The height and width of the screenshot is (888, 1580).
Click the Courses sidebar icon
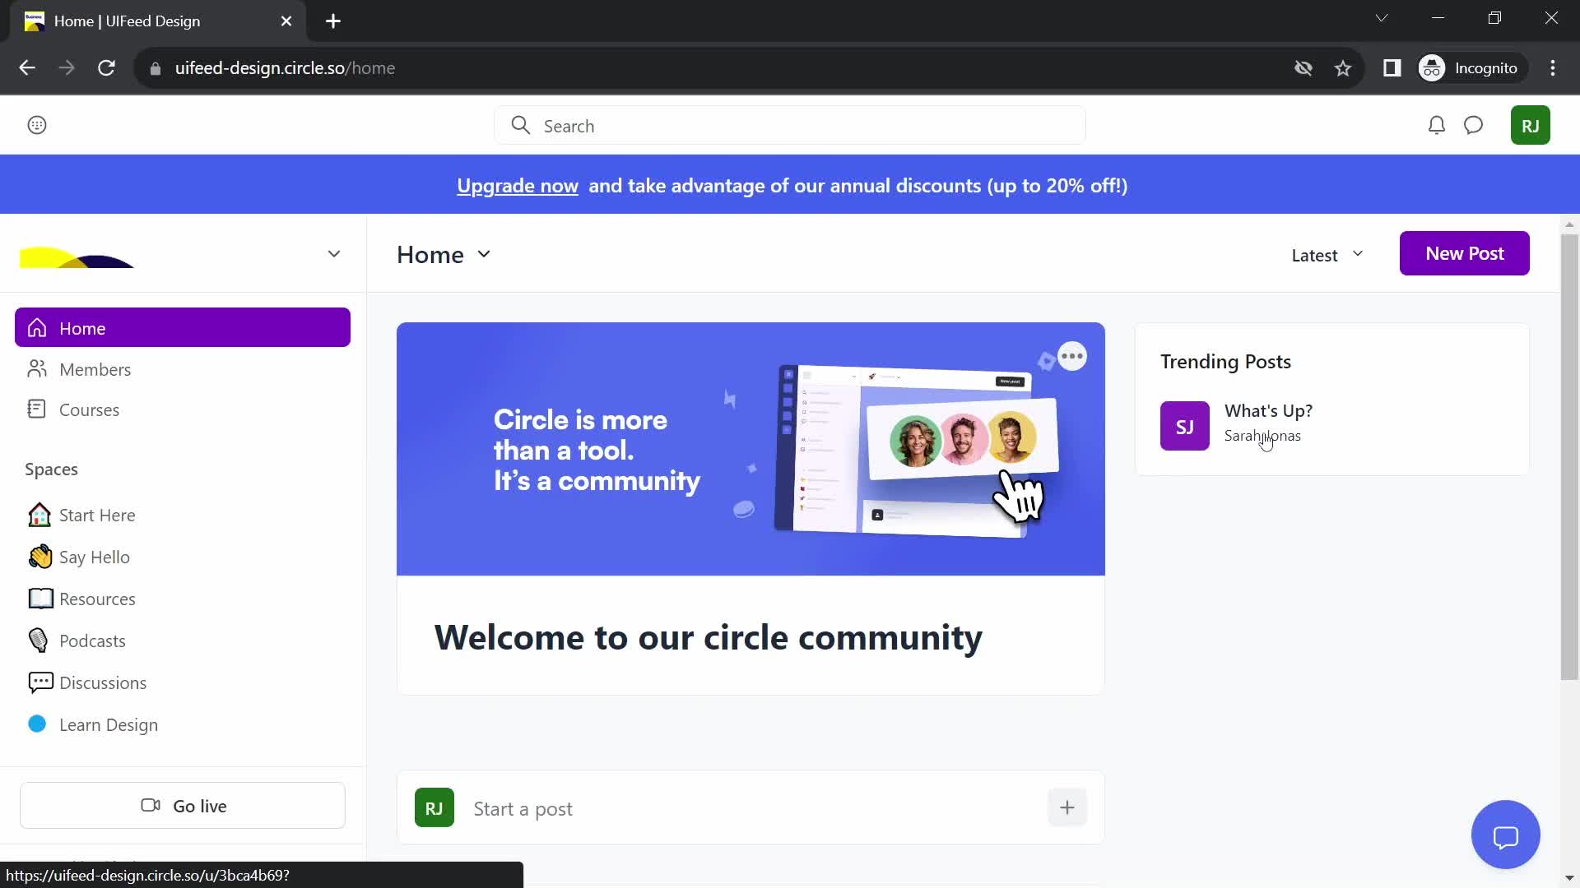38,409
